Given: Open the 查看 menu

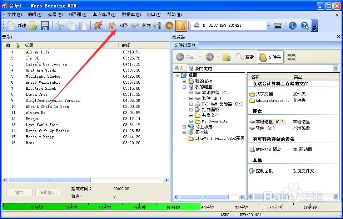Looking at the screenshot, I should 55,15.
